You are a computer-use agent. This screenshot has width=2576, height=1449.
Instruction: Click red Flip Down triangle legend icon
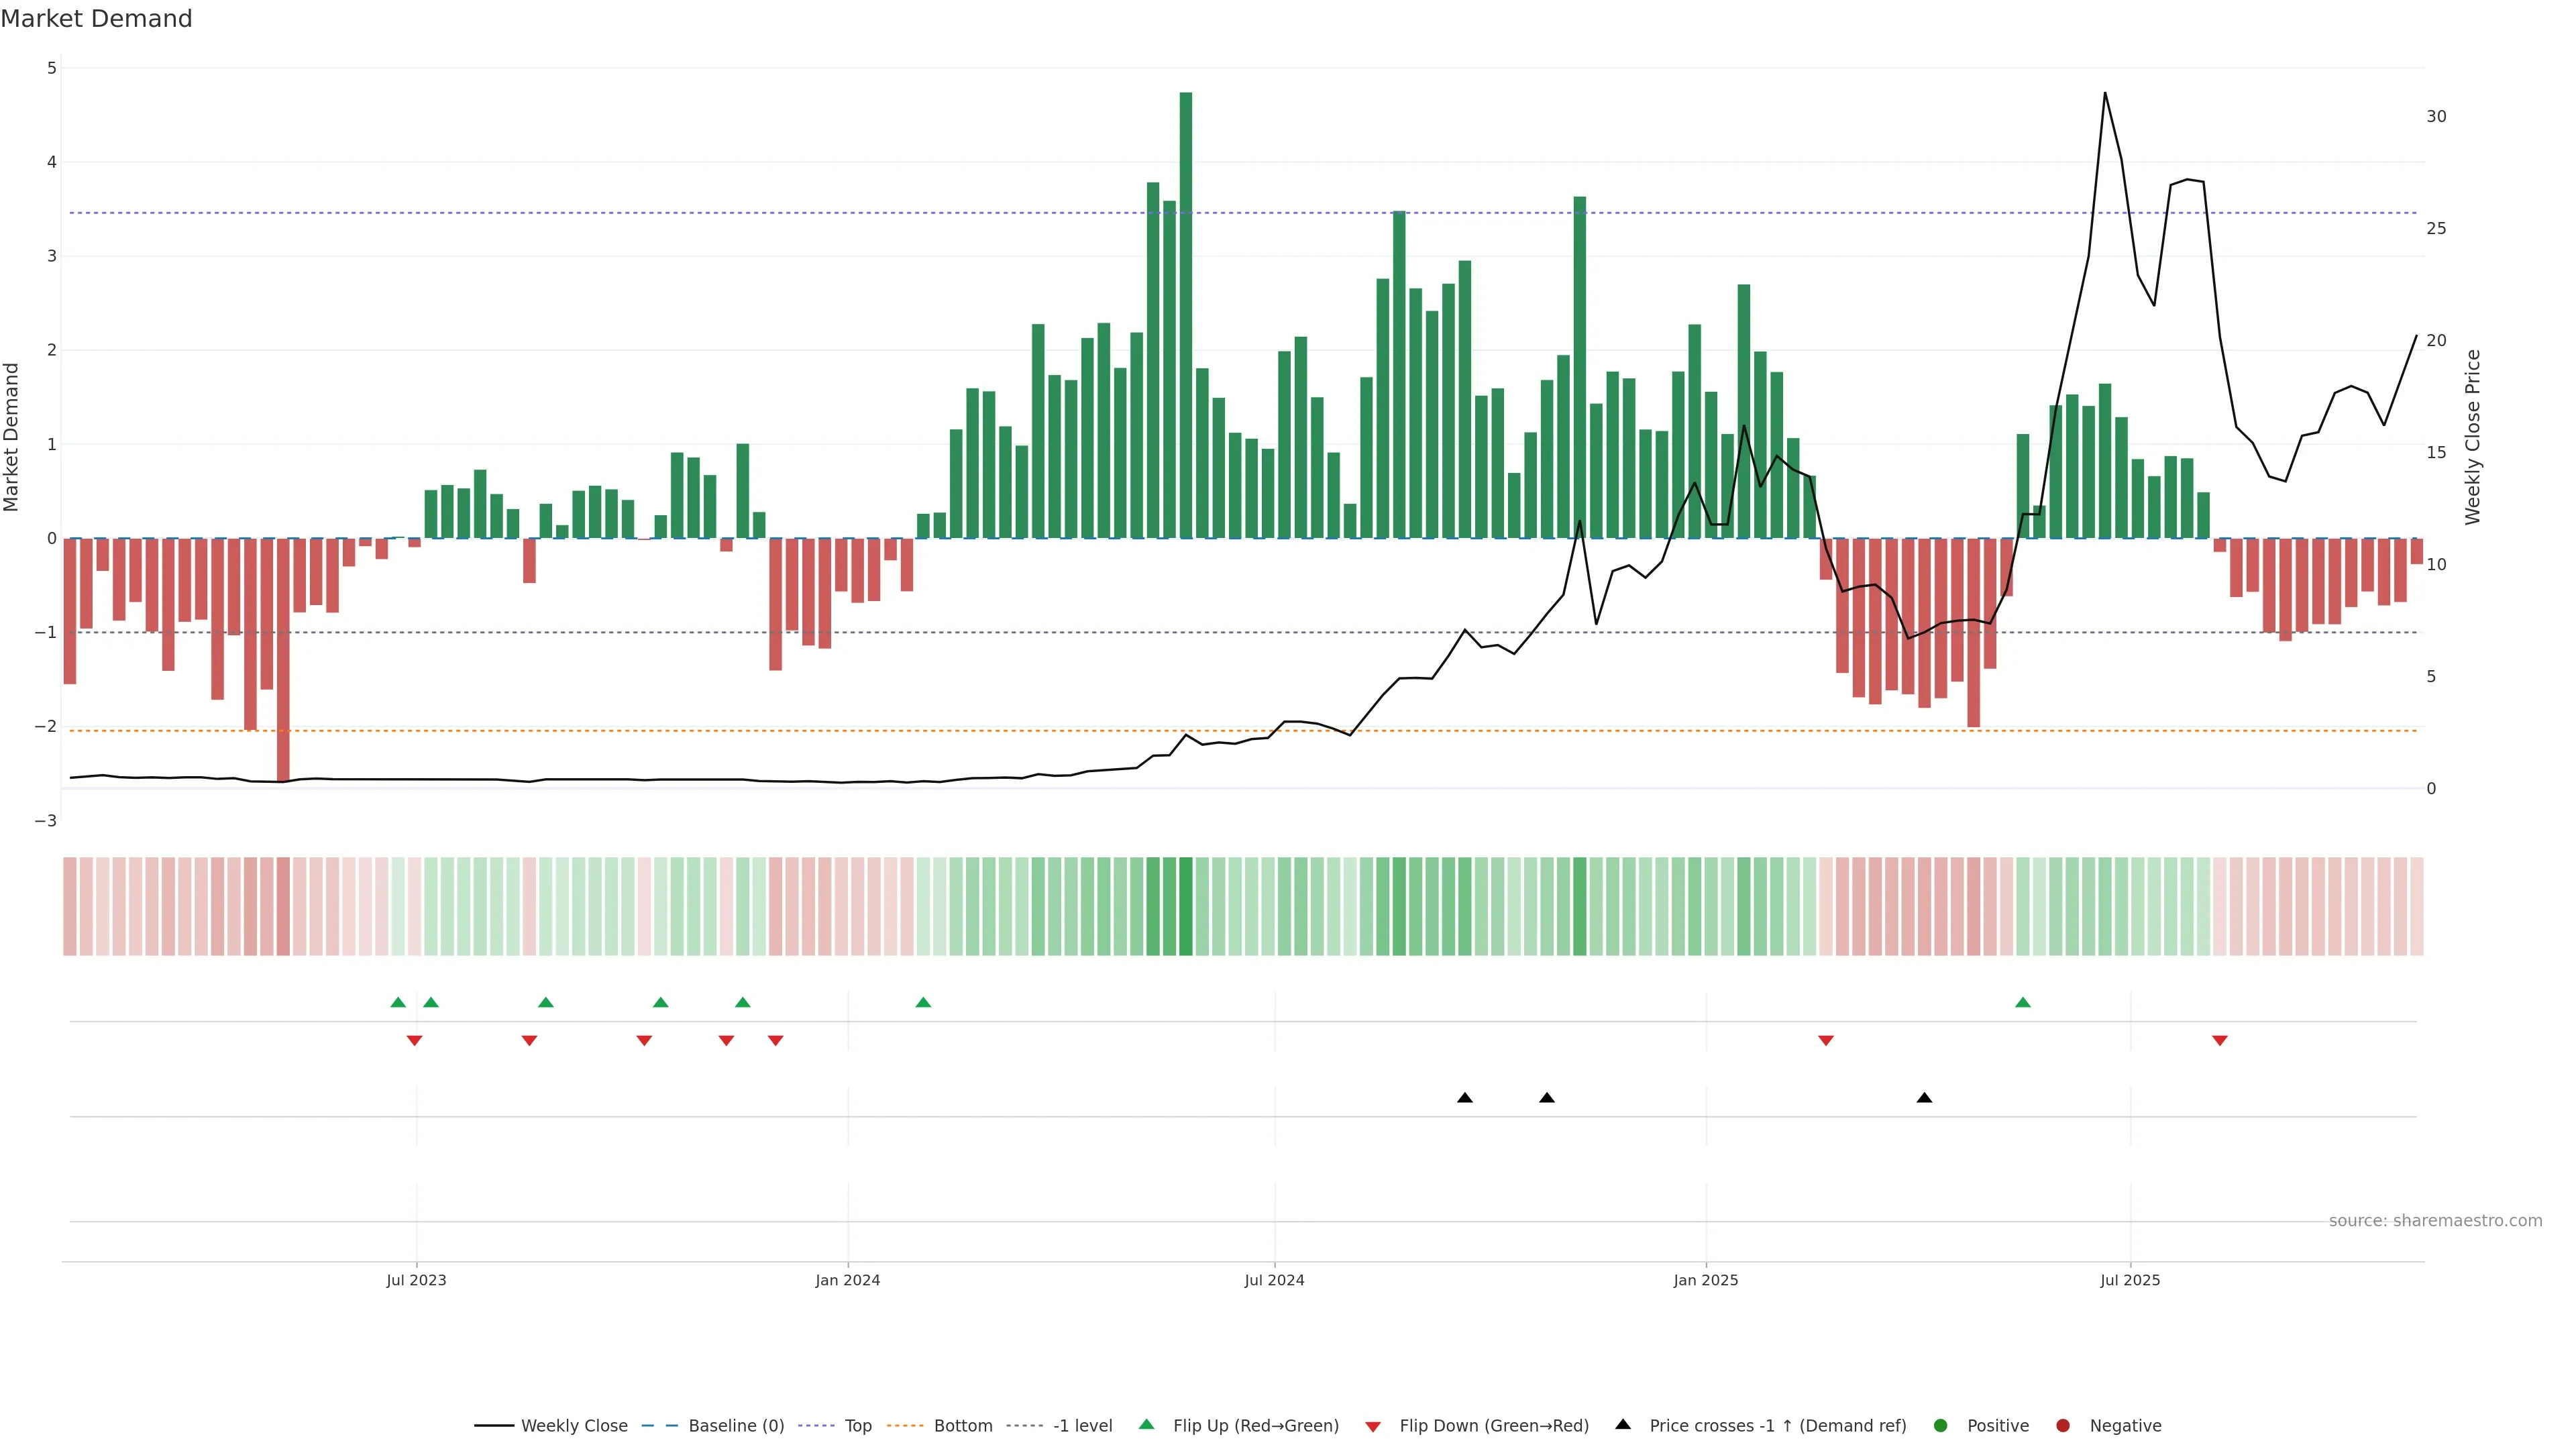[x=1373, y=1426]
